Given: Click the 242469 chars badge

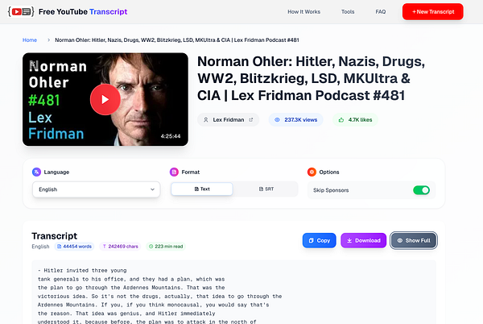Looking at the screenshot, I should coord(120,247).
